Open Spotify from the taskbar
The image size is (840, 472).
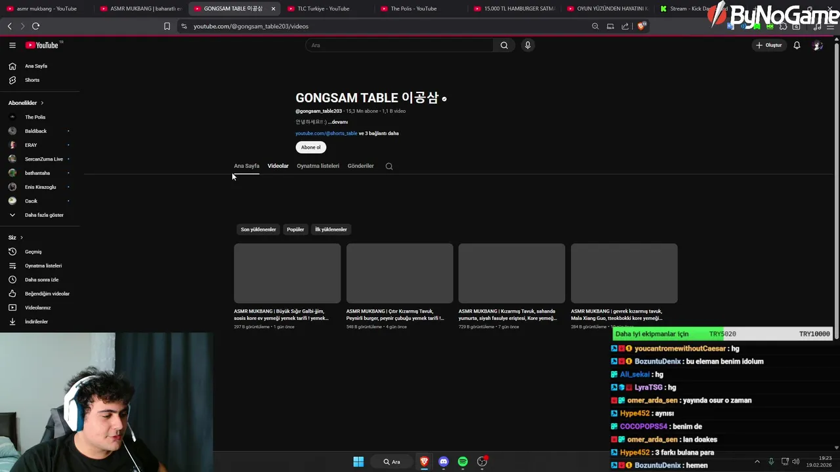(x=463, y=462)
